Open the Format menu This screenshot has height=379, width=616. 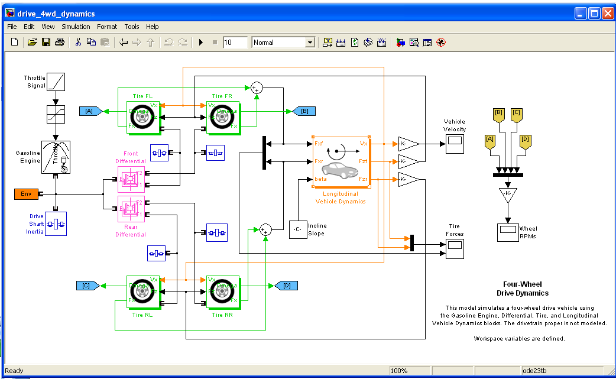107,27
